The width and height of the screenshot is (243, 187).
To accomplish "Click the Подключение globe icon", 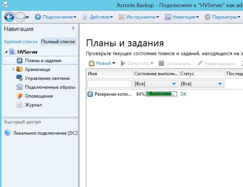I will coord(38,17).
